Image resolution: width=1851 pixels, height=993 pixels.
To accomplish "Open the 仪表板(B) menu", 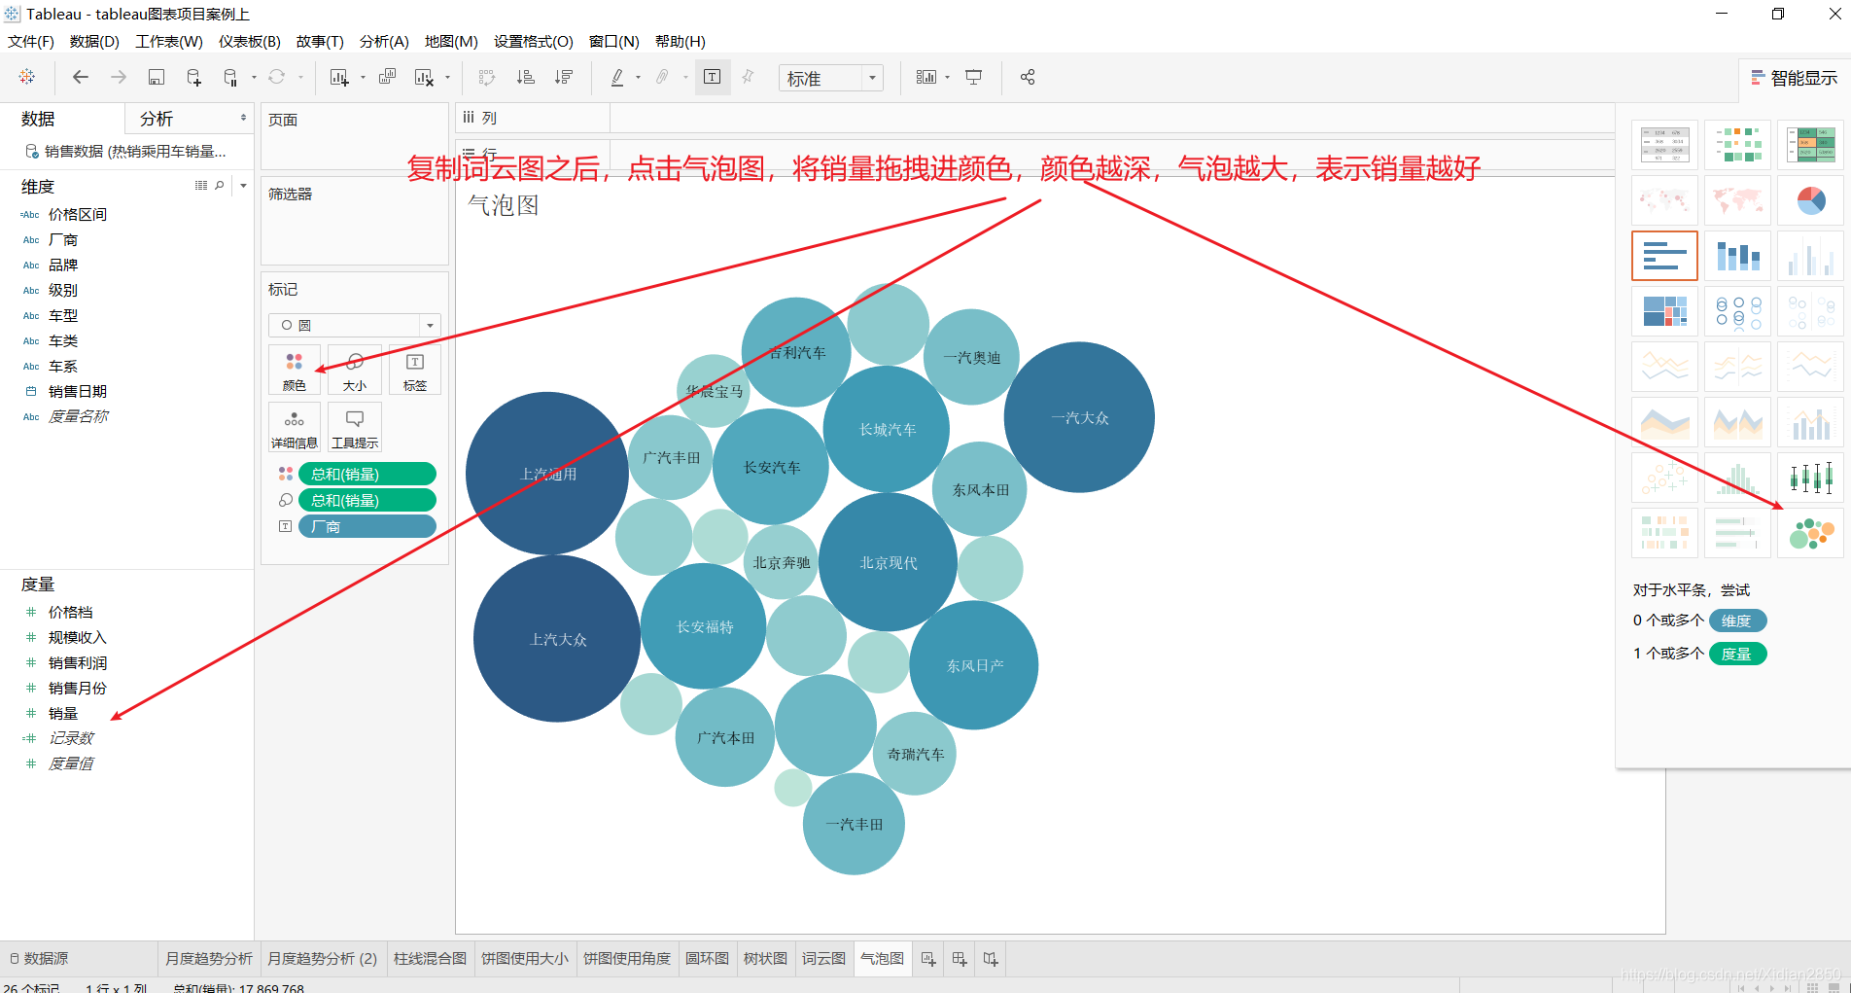I will pyautogui.click(x=250, y=41).
